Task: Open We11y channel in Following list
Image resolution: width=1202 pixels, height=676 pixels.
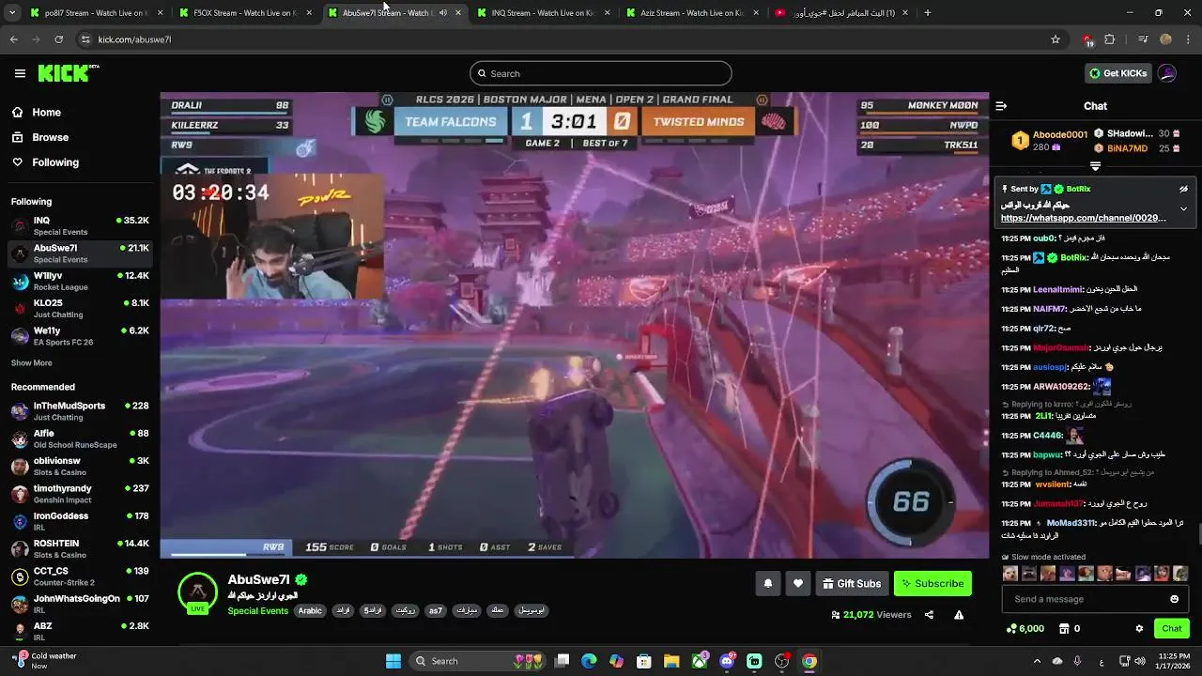Action: pyautogui.click(x=80, y=335)
